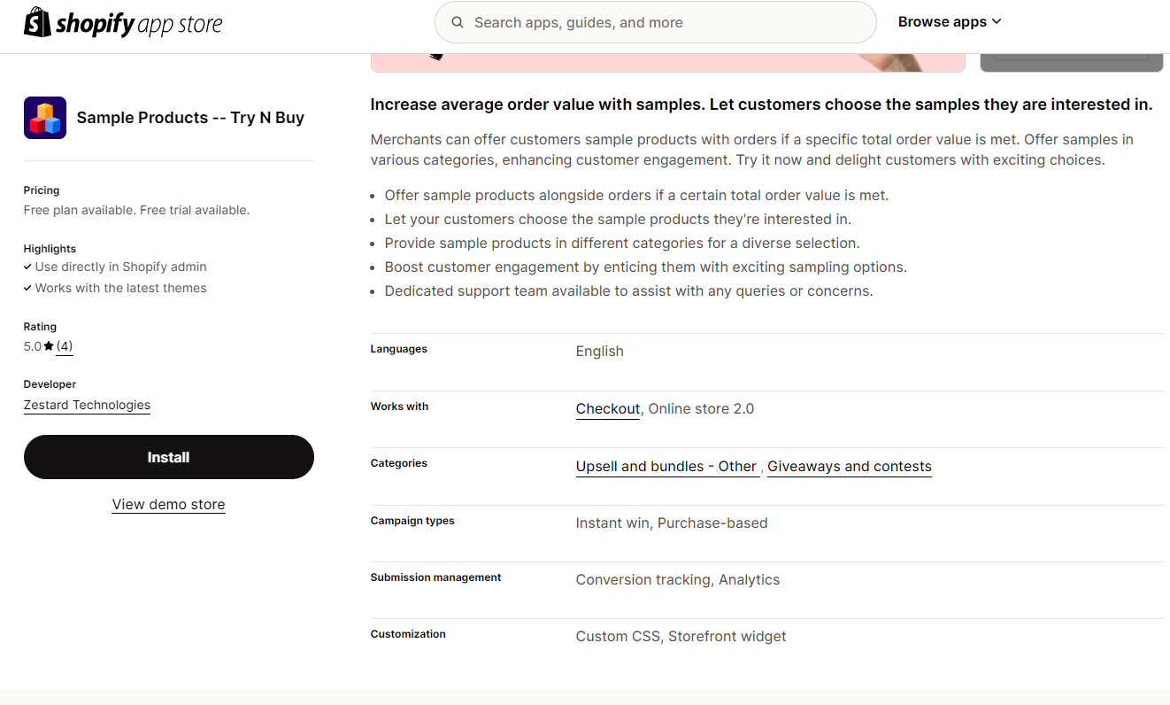Open the (4) reviews link
This screenshot has height=705, width=1170.
click(65, 346)
